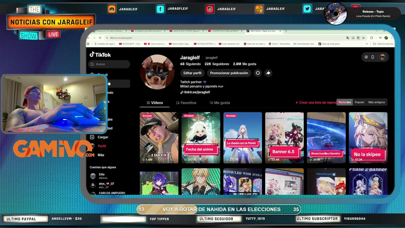Click the browser forward arrow
The width and height of the screenshot is (405, 228).
(94, 38)
